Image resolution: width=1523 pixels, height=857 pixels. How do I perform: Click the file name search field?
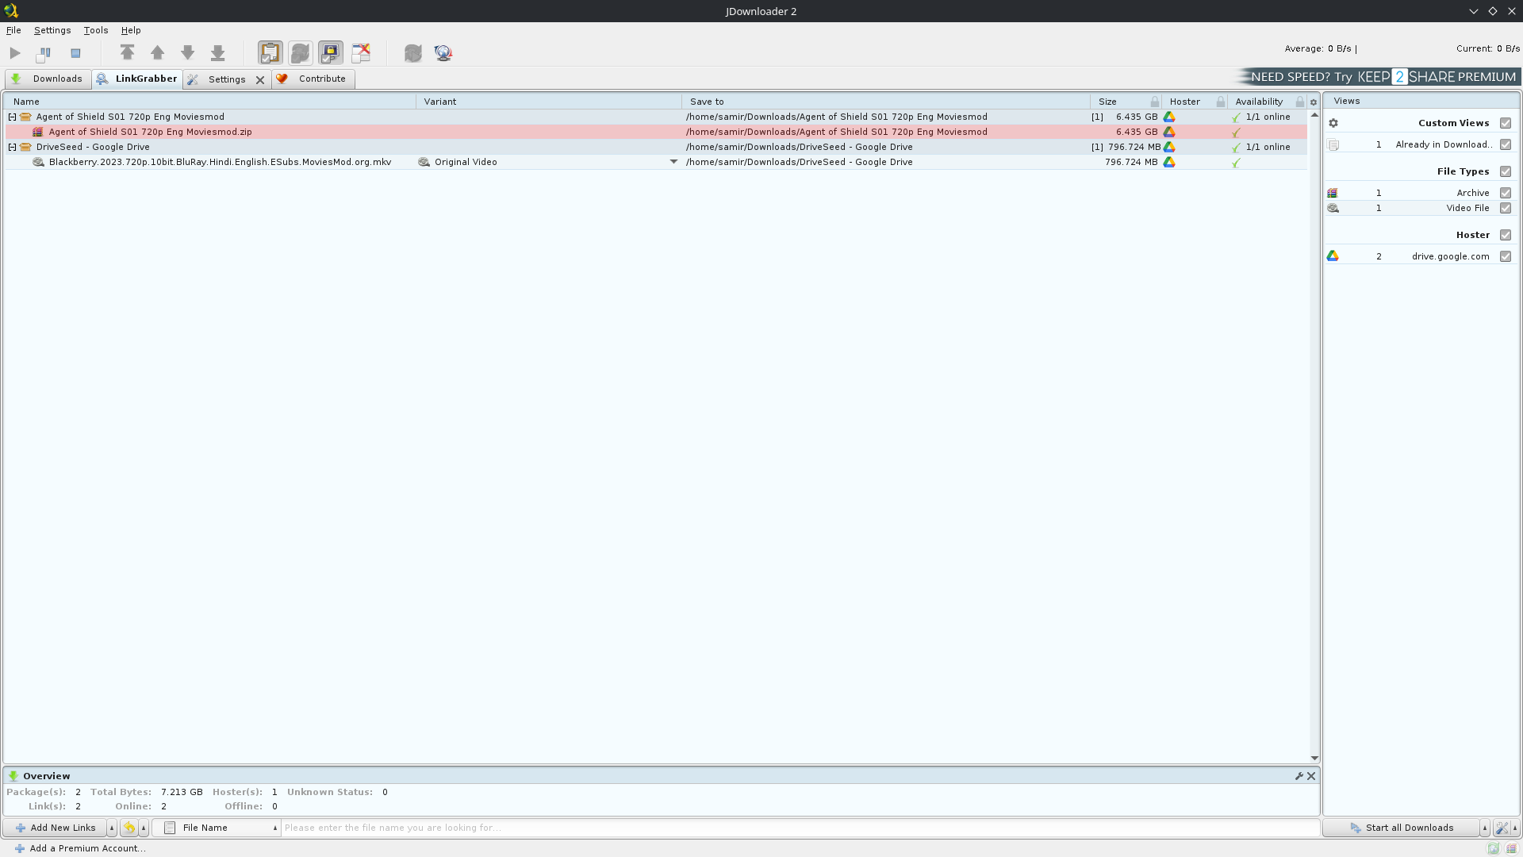pyautogui.click(x=793, y=828)
